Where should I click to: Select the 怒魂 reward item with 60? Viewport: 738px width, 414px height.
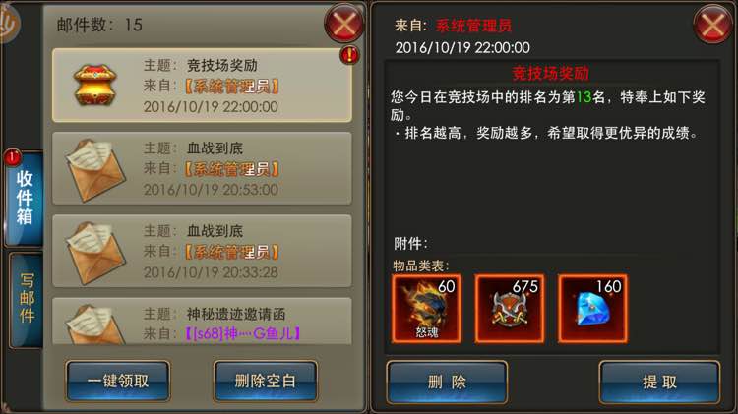coord(426,309)
